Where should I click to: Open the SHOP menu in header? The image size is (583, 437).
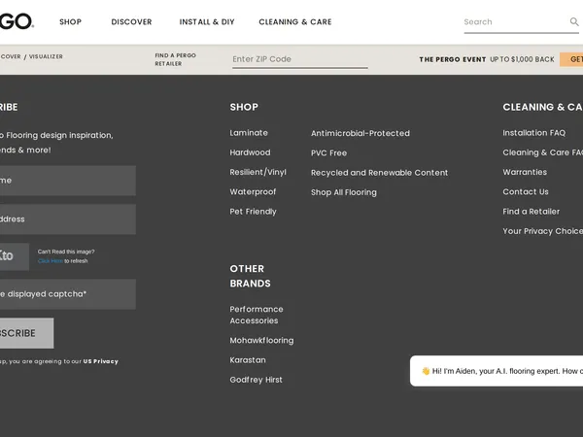pos(70,22)
